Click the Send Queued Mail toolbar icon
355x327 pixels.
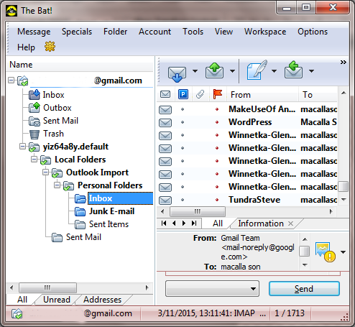214,70
